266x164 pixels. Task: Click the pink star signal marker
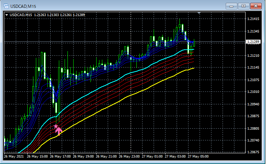click(x=56, y=126)
